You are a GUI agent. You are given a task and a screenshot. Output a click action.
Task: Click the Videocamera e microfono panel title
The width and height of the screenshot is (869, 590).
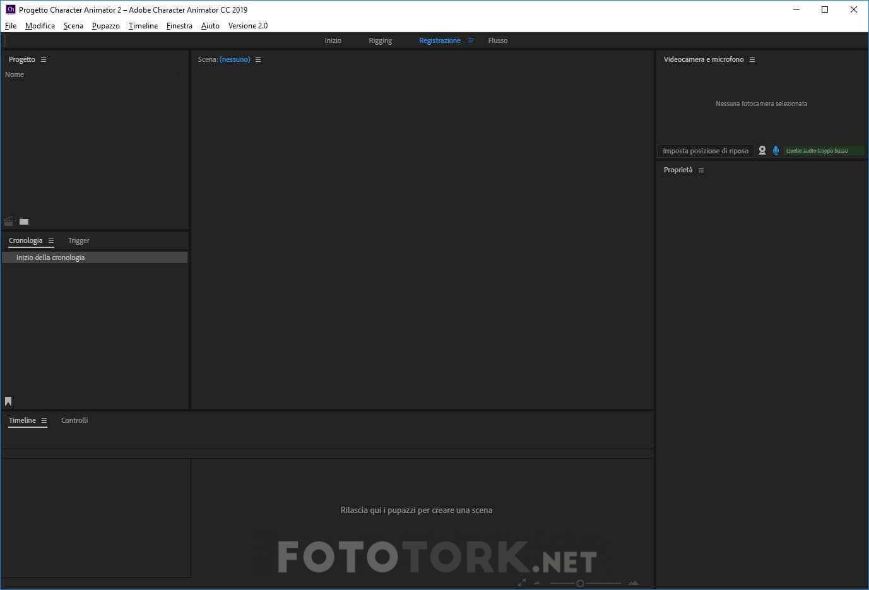[704, 59]
